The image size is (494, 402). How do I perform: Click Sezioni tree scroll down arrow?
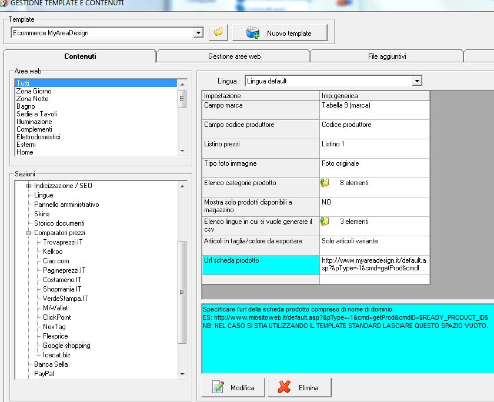(182, 374)
